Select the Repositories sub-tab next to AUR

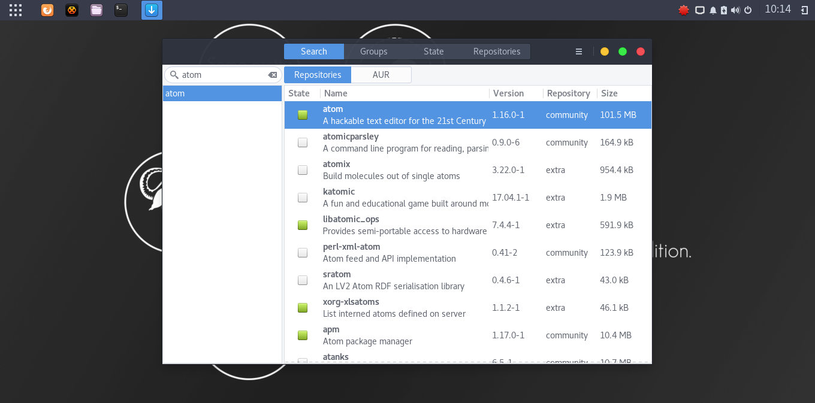[x=318, y=75]
